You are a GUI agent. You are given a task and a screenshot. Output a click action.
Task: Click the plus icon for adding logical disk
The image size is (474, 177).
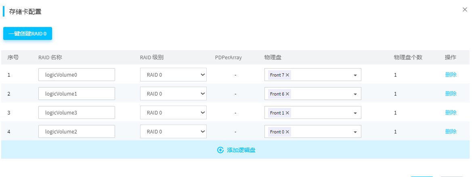click(220, 150)
